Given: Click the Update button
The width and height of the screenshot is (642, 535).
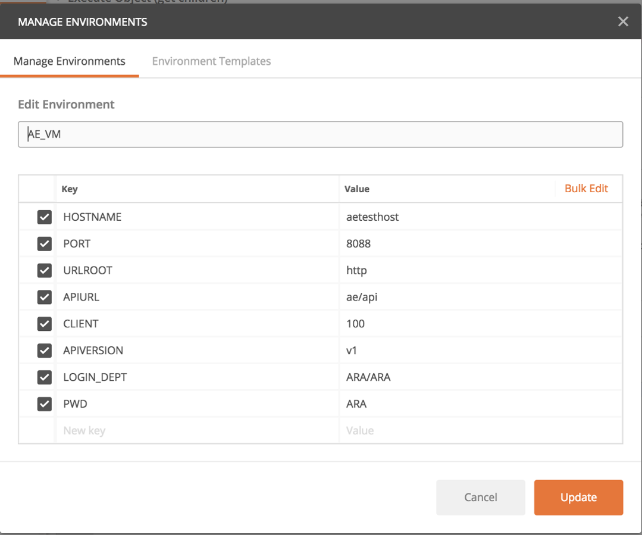Looking at the screenshot, I should pyautogui.click(x=578, y=498).
